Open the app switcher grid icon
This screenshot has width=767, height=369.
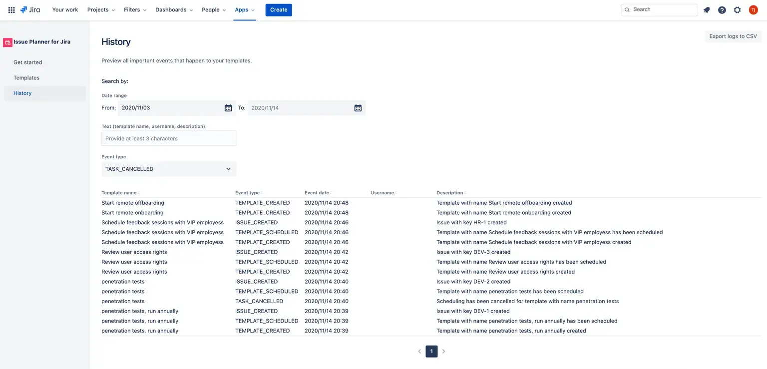pyautogui.click(x=11, y=10)
